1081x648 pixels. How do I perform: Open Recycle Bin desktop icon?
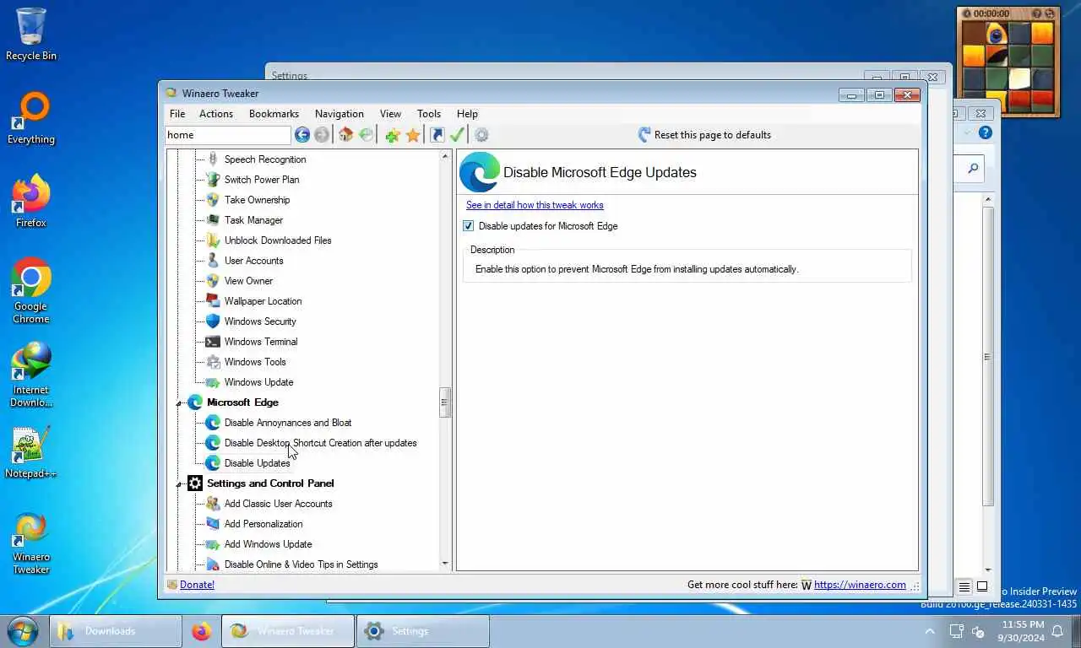point(31,35)
